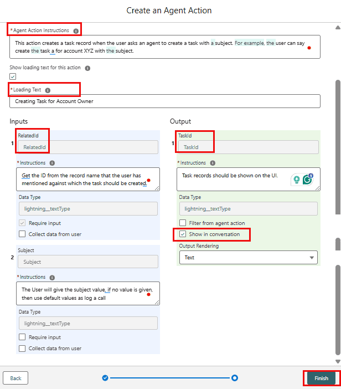
Task: Enable 'Filter from agent action' checkbox
Action: pyautogui.click(x=183, y=223)
